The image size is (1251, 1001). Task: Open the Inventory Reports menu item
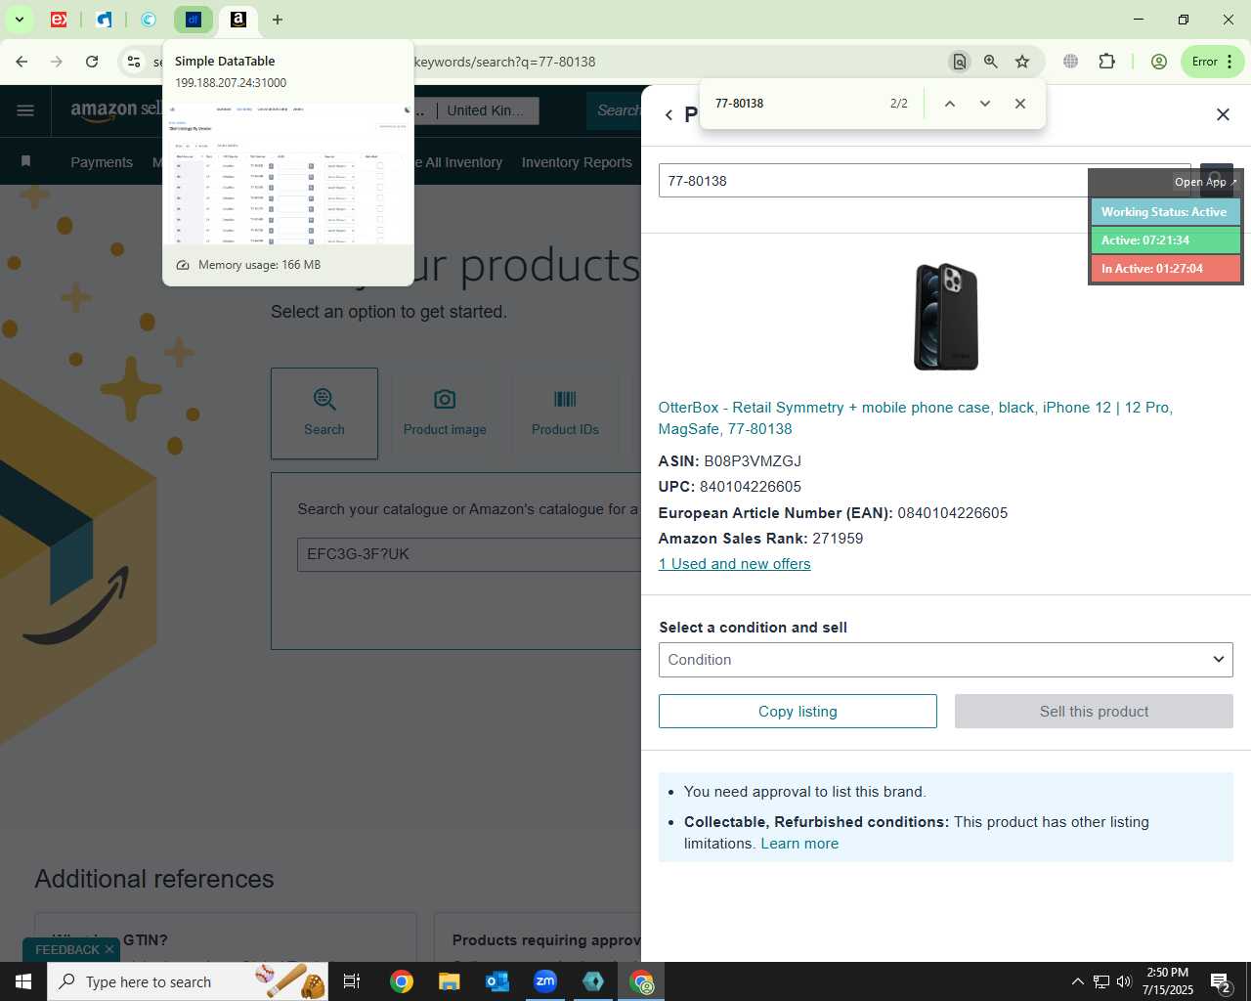pyautogui.click(x=577, y=162)
